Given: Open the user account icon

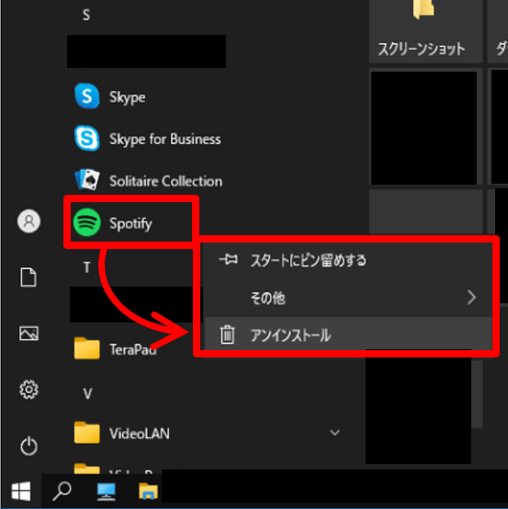Looking at the screenshot, I should pos(28,221).
